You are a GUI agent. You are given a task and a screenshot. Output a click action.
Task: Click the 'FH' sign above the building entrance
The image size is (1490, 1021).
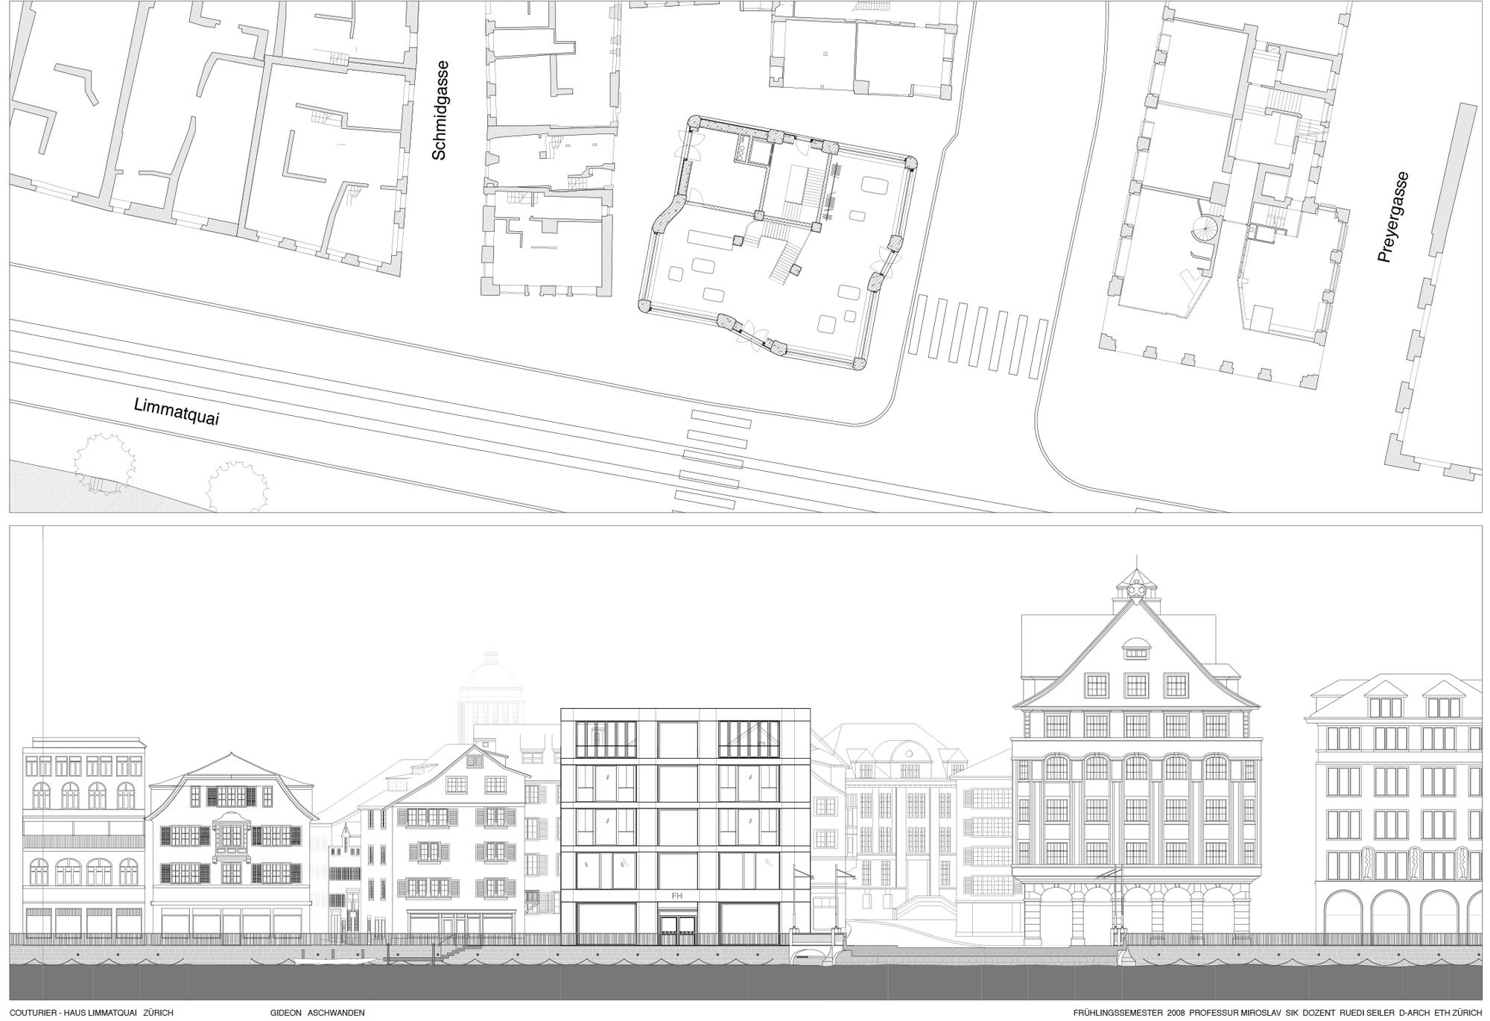(x=676, y=896)
